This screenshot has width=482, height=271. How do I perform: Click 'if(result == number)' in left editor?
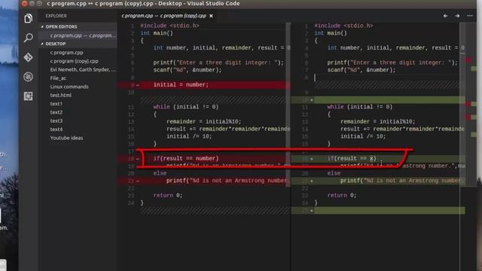coord(186,159)
